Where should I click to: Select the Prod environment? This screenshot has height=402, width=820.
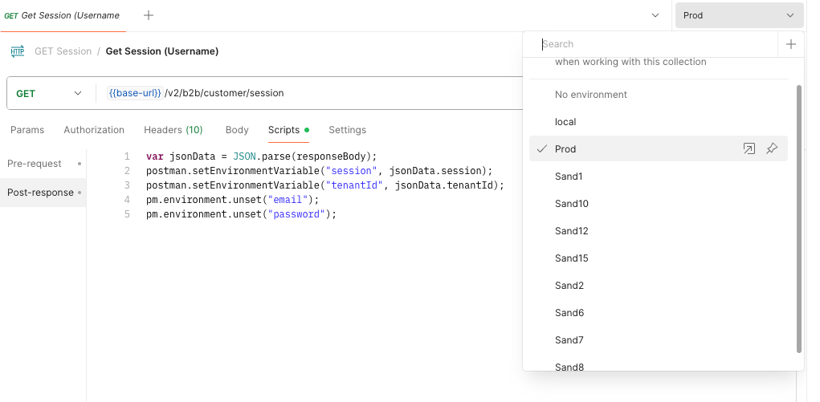pos(659,149)
